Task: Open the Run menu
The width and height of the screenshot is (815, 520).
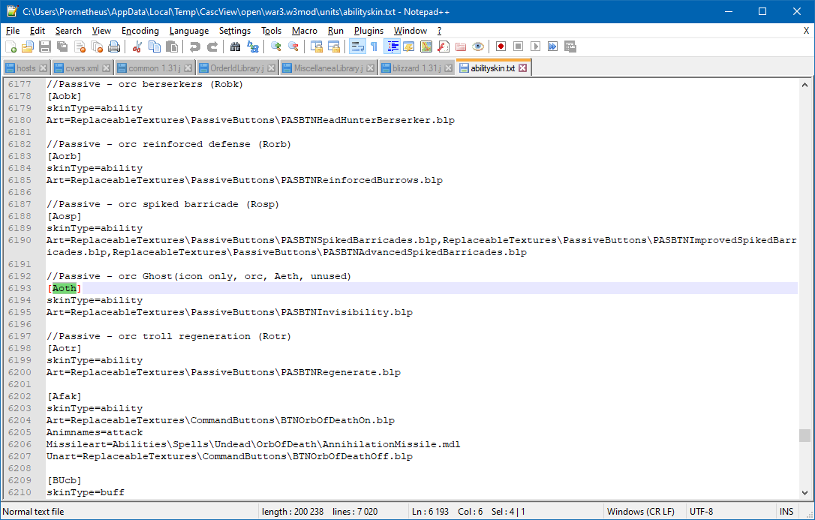Action: 335,31
